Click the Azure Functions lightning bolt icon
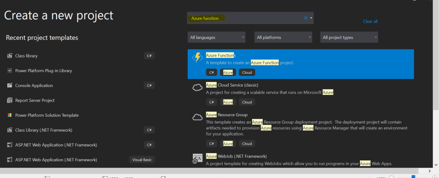Viewport: 439px width, 178px height. (197, 57)
